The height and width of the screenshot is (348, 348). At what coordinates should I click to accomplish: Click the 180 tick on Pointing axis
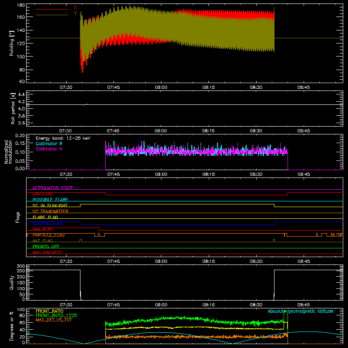tap(21, 5)
